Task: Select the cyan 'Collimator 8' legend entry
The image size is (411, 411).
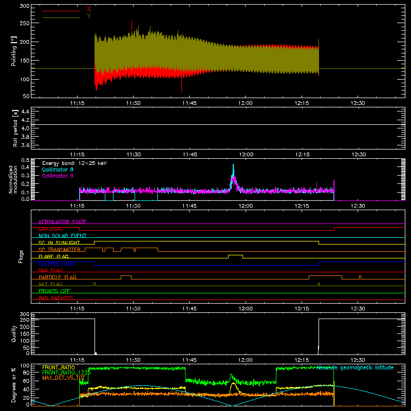Action: coord(58,170)
